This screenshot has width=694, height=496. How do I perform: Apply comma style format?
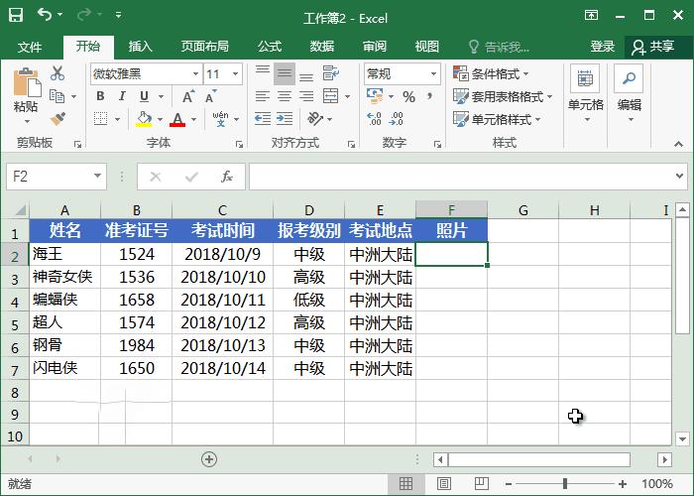pos(430,96)
